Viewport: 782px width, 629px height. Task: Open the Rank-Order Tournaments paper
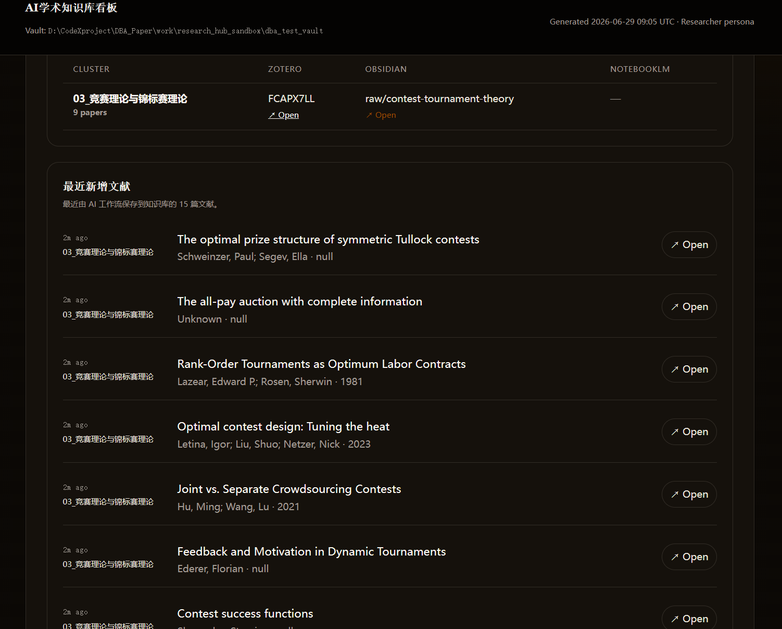coord(689,369)
